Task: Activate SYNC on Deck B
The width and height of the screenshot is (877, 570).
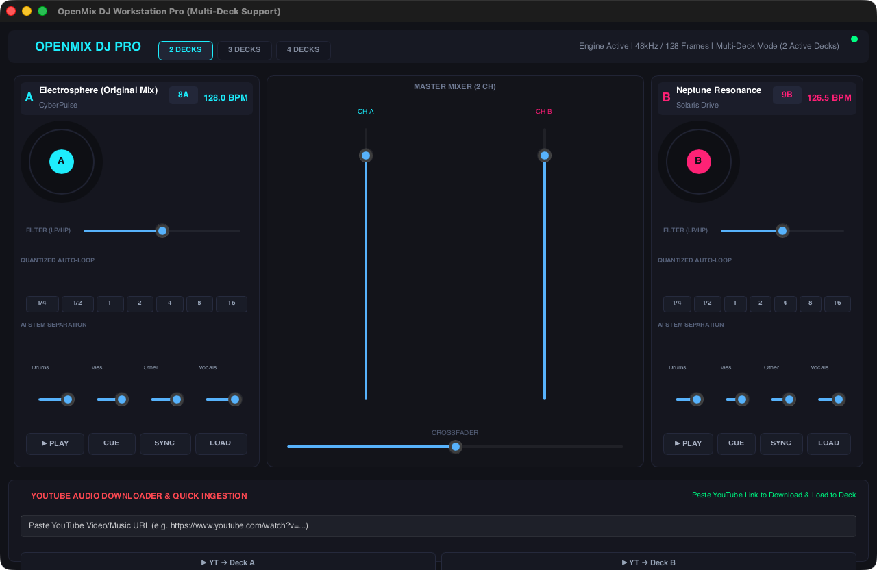Action: point(781,444)
